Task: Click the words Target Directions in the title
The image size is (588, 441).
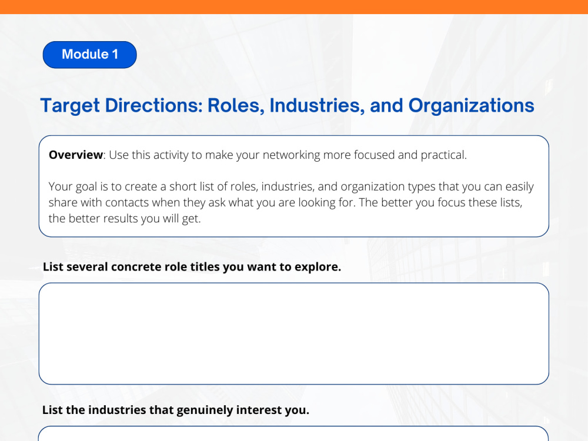Action: point(122,106)
